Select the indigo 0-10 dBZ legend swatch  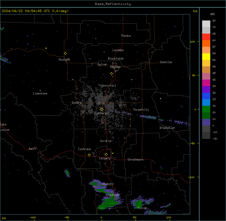(x=206, y=122)
